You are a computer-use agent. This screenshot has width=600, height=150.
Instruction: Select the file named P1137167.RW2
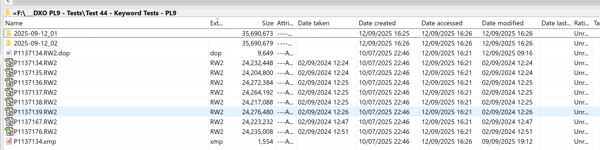point(35,122)
